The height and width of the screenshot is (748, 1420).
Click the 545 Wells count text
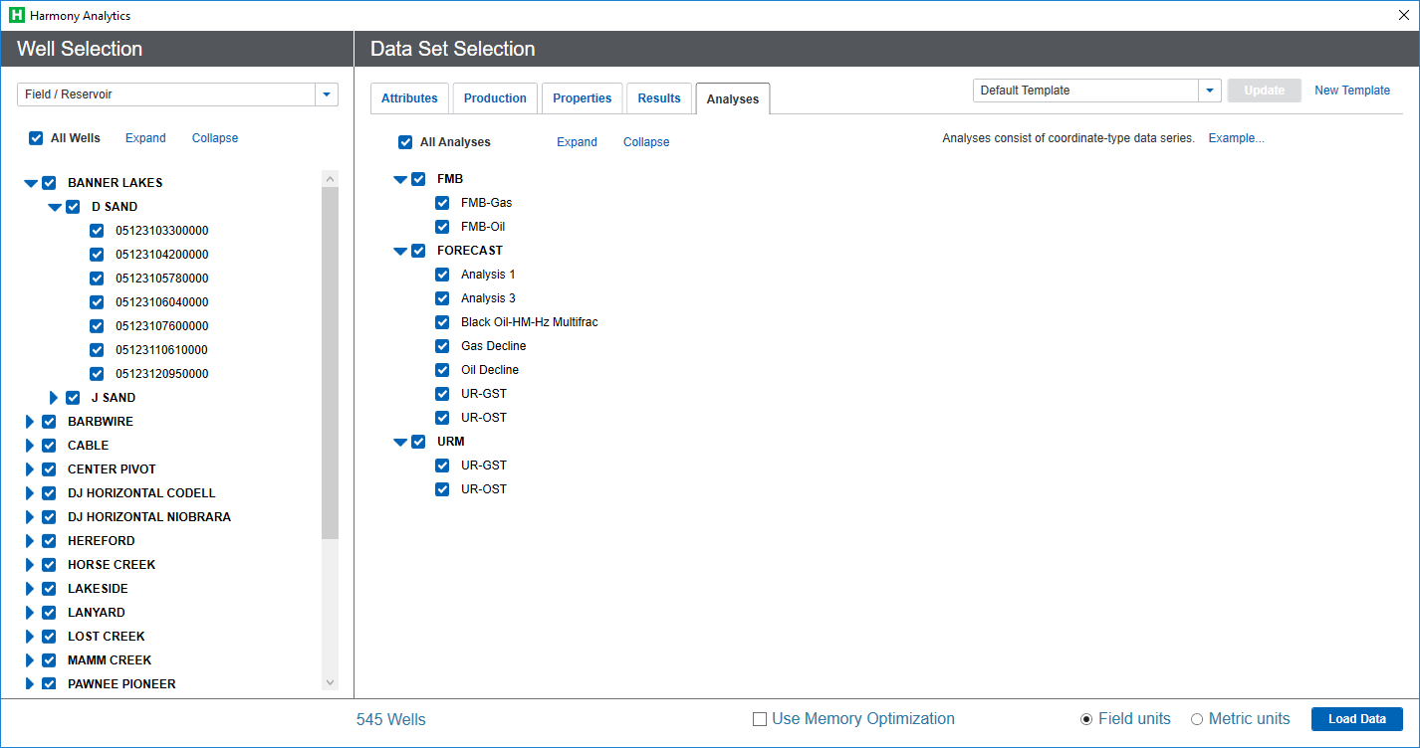[x=390, y=719]
